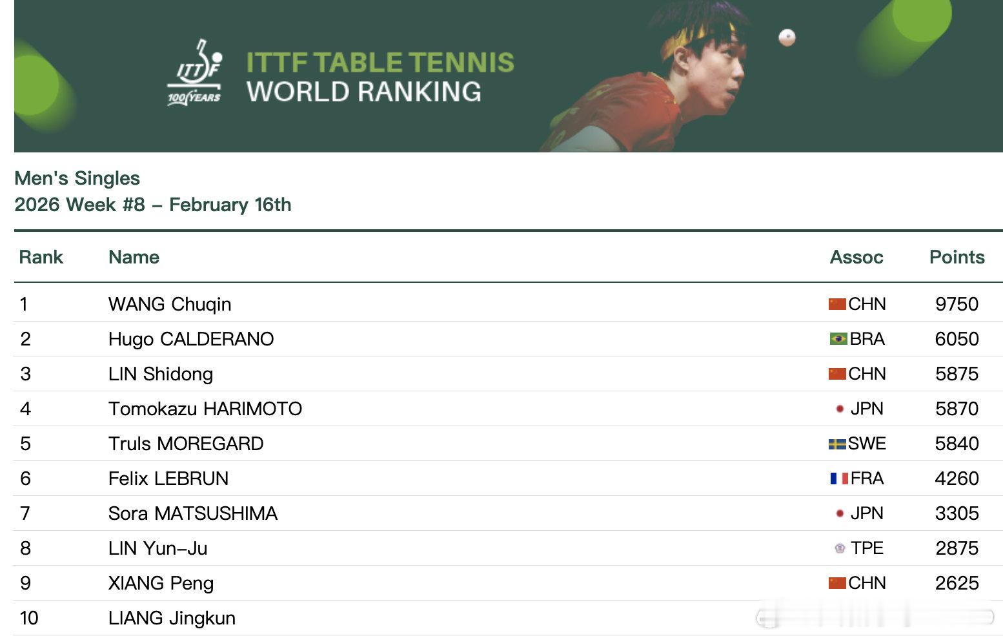
Task: Select Truls MOREGARD player name
Action: pyautogui.click(x=186, y=444)
